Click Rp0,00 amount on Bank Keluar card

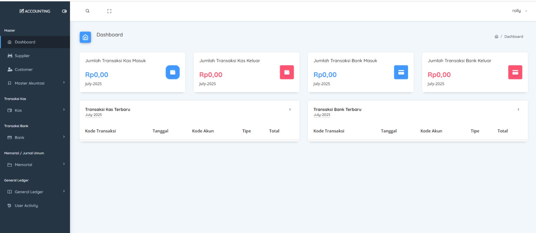click(x=439, y=75)
